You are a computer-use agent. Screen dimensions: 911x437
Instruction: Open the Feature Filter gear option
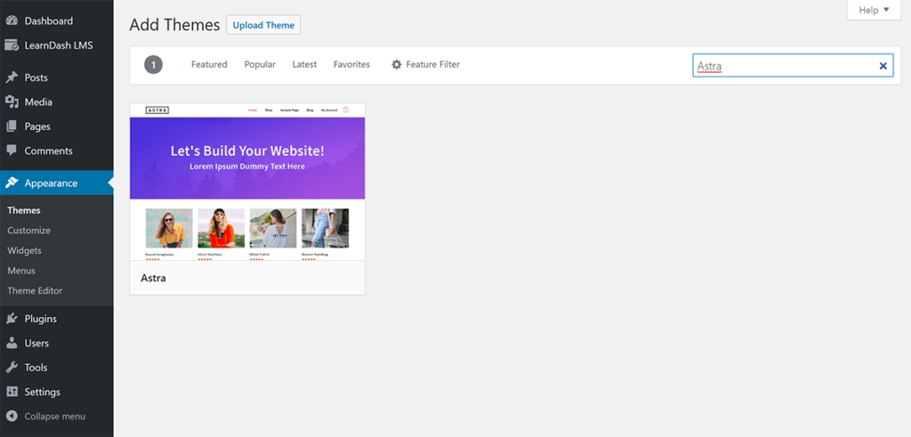click(x=426, y=64)
